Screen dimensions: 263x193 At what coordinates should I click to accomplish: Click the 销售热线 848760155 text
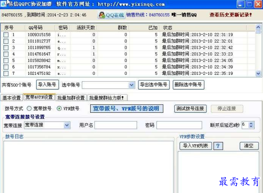pos(148,15)
